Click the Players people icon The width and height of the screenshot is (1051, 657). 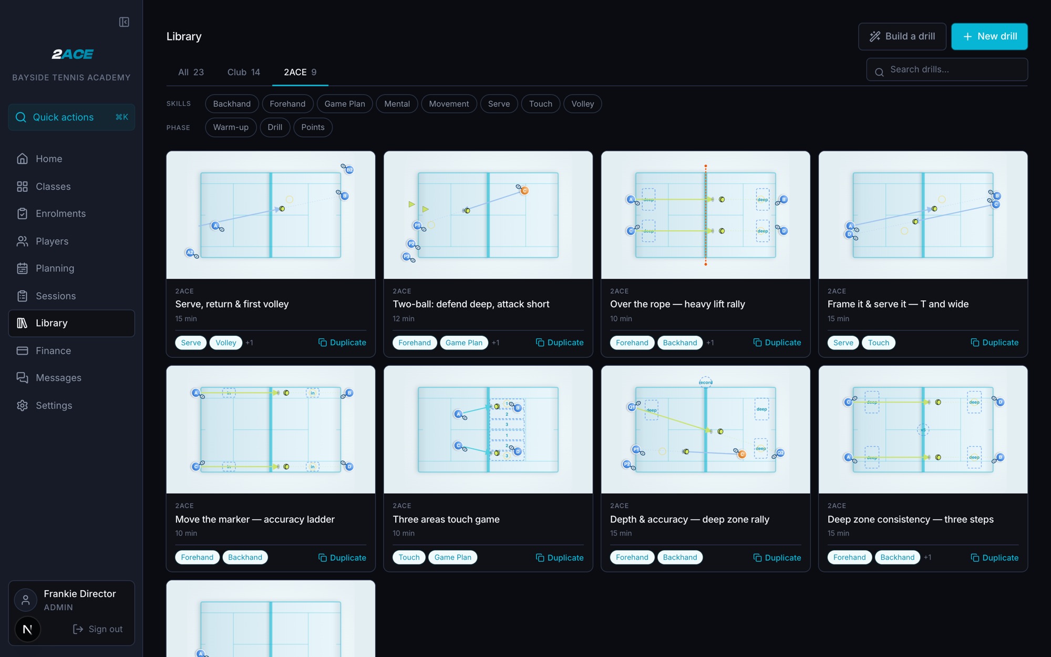22,241
